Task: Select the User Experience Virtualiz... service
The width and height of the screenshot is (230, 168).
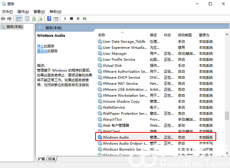Action: click(155, 47)
